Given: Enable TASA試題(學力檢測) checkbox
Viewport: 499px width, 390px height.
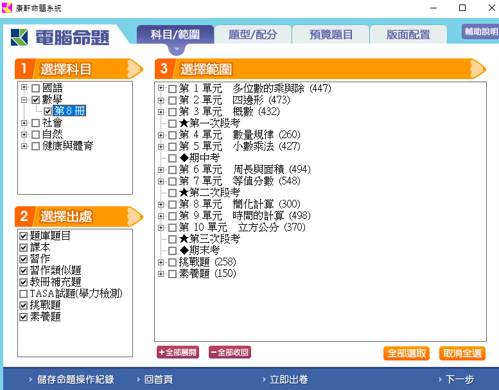Looking at the screenshot, I should [x=24, y=294].
